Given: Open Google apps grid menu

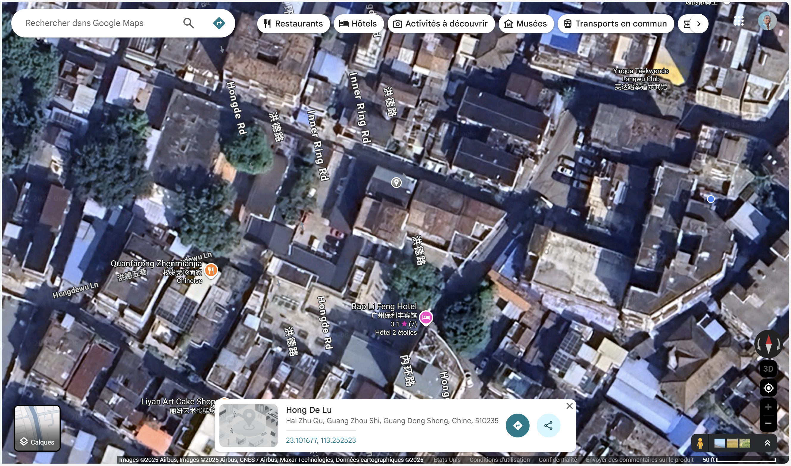Looking at the screenshot, I should 739,21.
